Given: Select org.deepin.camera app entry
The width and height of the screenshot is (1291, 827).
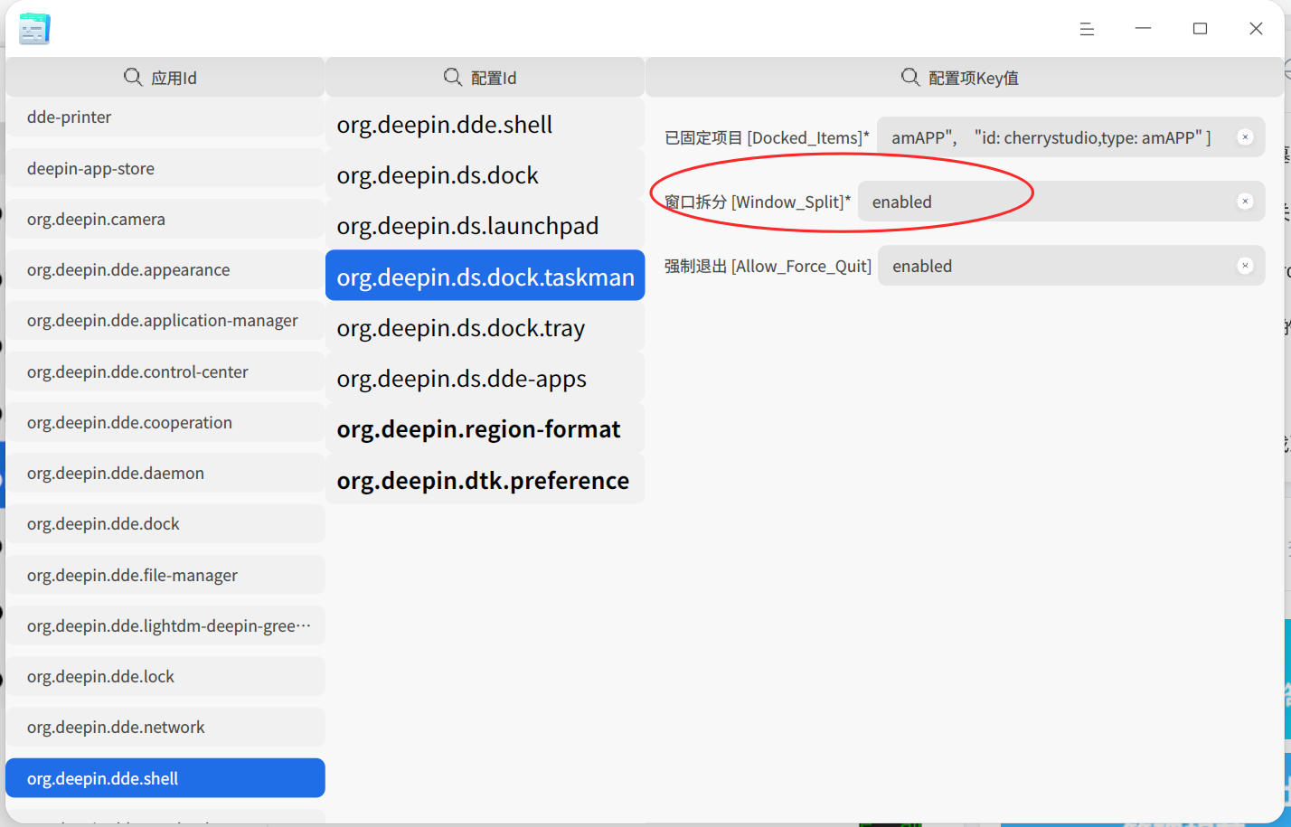Looking at the screenshot, I should coord(165,219).
